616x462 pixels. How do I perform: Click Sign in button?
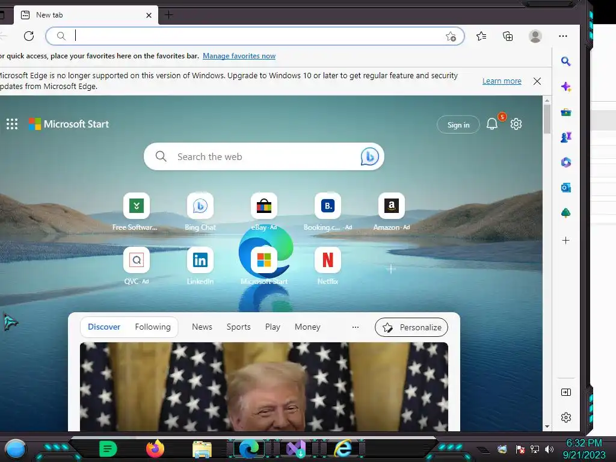tap(458, 125)
